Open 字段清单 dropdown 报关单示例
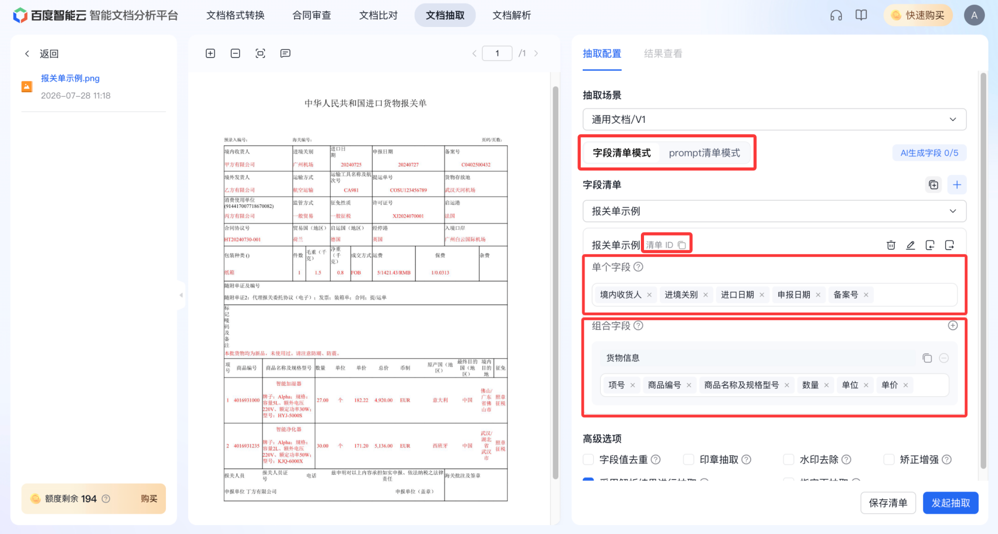 774,211
